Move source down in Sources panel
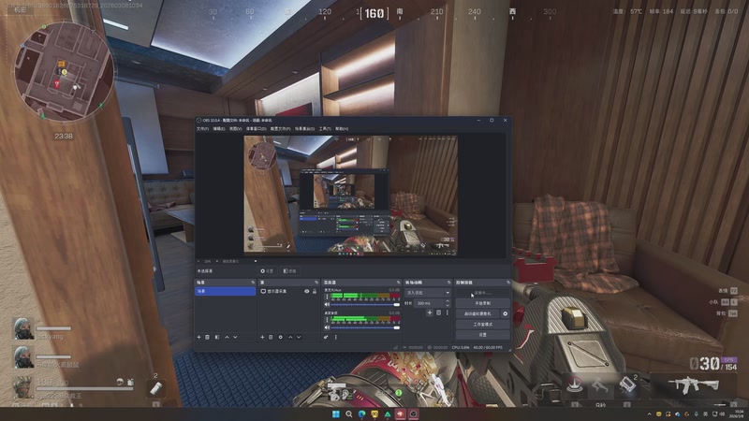Viewport: 749px width, 421px height. (x=299, y=337)
